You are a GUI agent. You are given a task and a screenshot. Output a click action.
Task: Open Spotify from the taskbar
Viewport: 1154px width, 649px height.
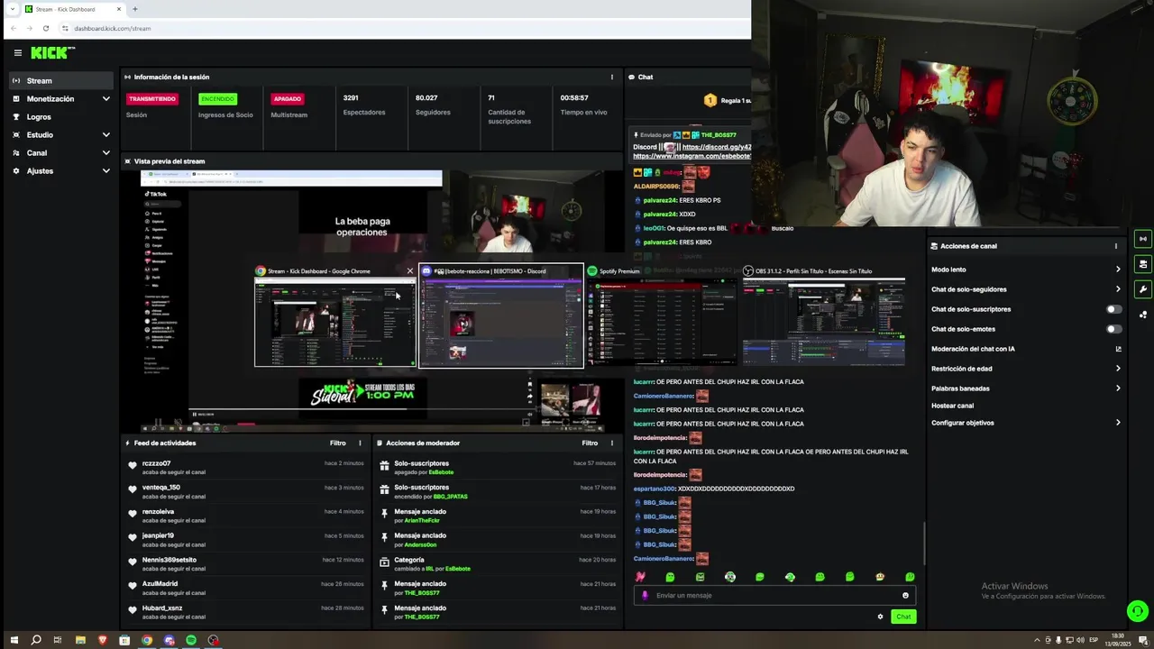pyautogui.click(x=191, y=640)
